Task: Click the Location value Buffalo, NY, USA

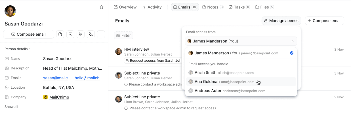Action: pos(58,88)
